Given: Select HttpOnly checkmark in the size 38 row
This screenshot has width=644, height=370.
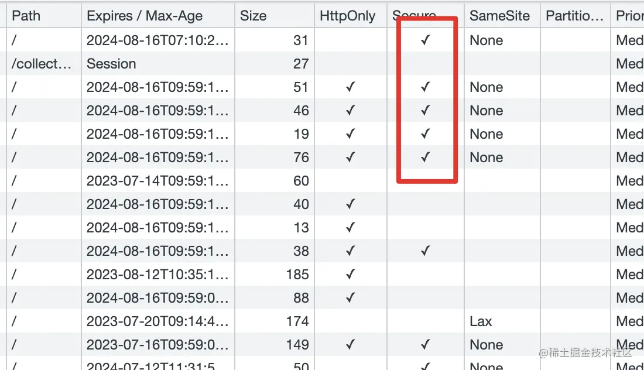Looking at the screenshot, I should (350, 251).
